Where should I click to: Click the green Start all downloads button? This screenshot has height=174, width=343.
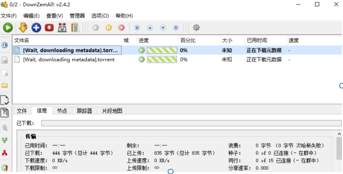coord(8,28)
